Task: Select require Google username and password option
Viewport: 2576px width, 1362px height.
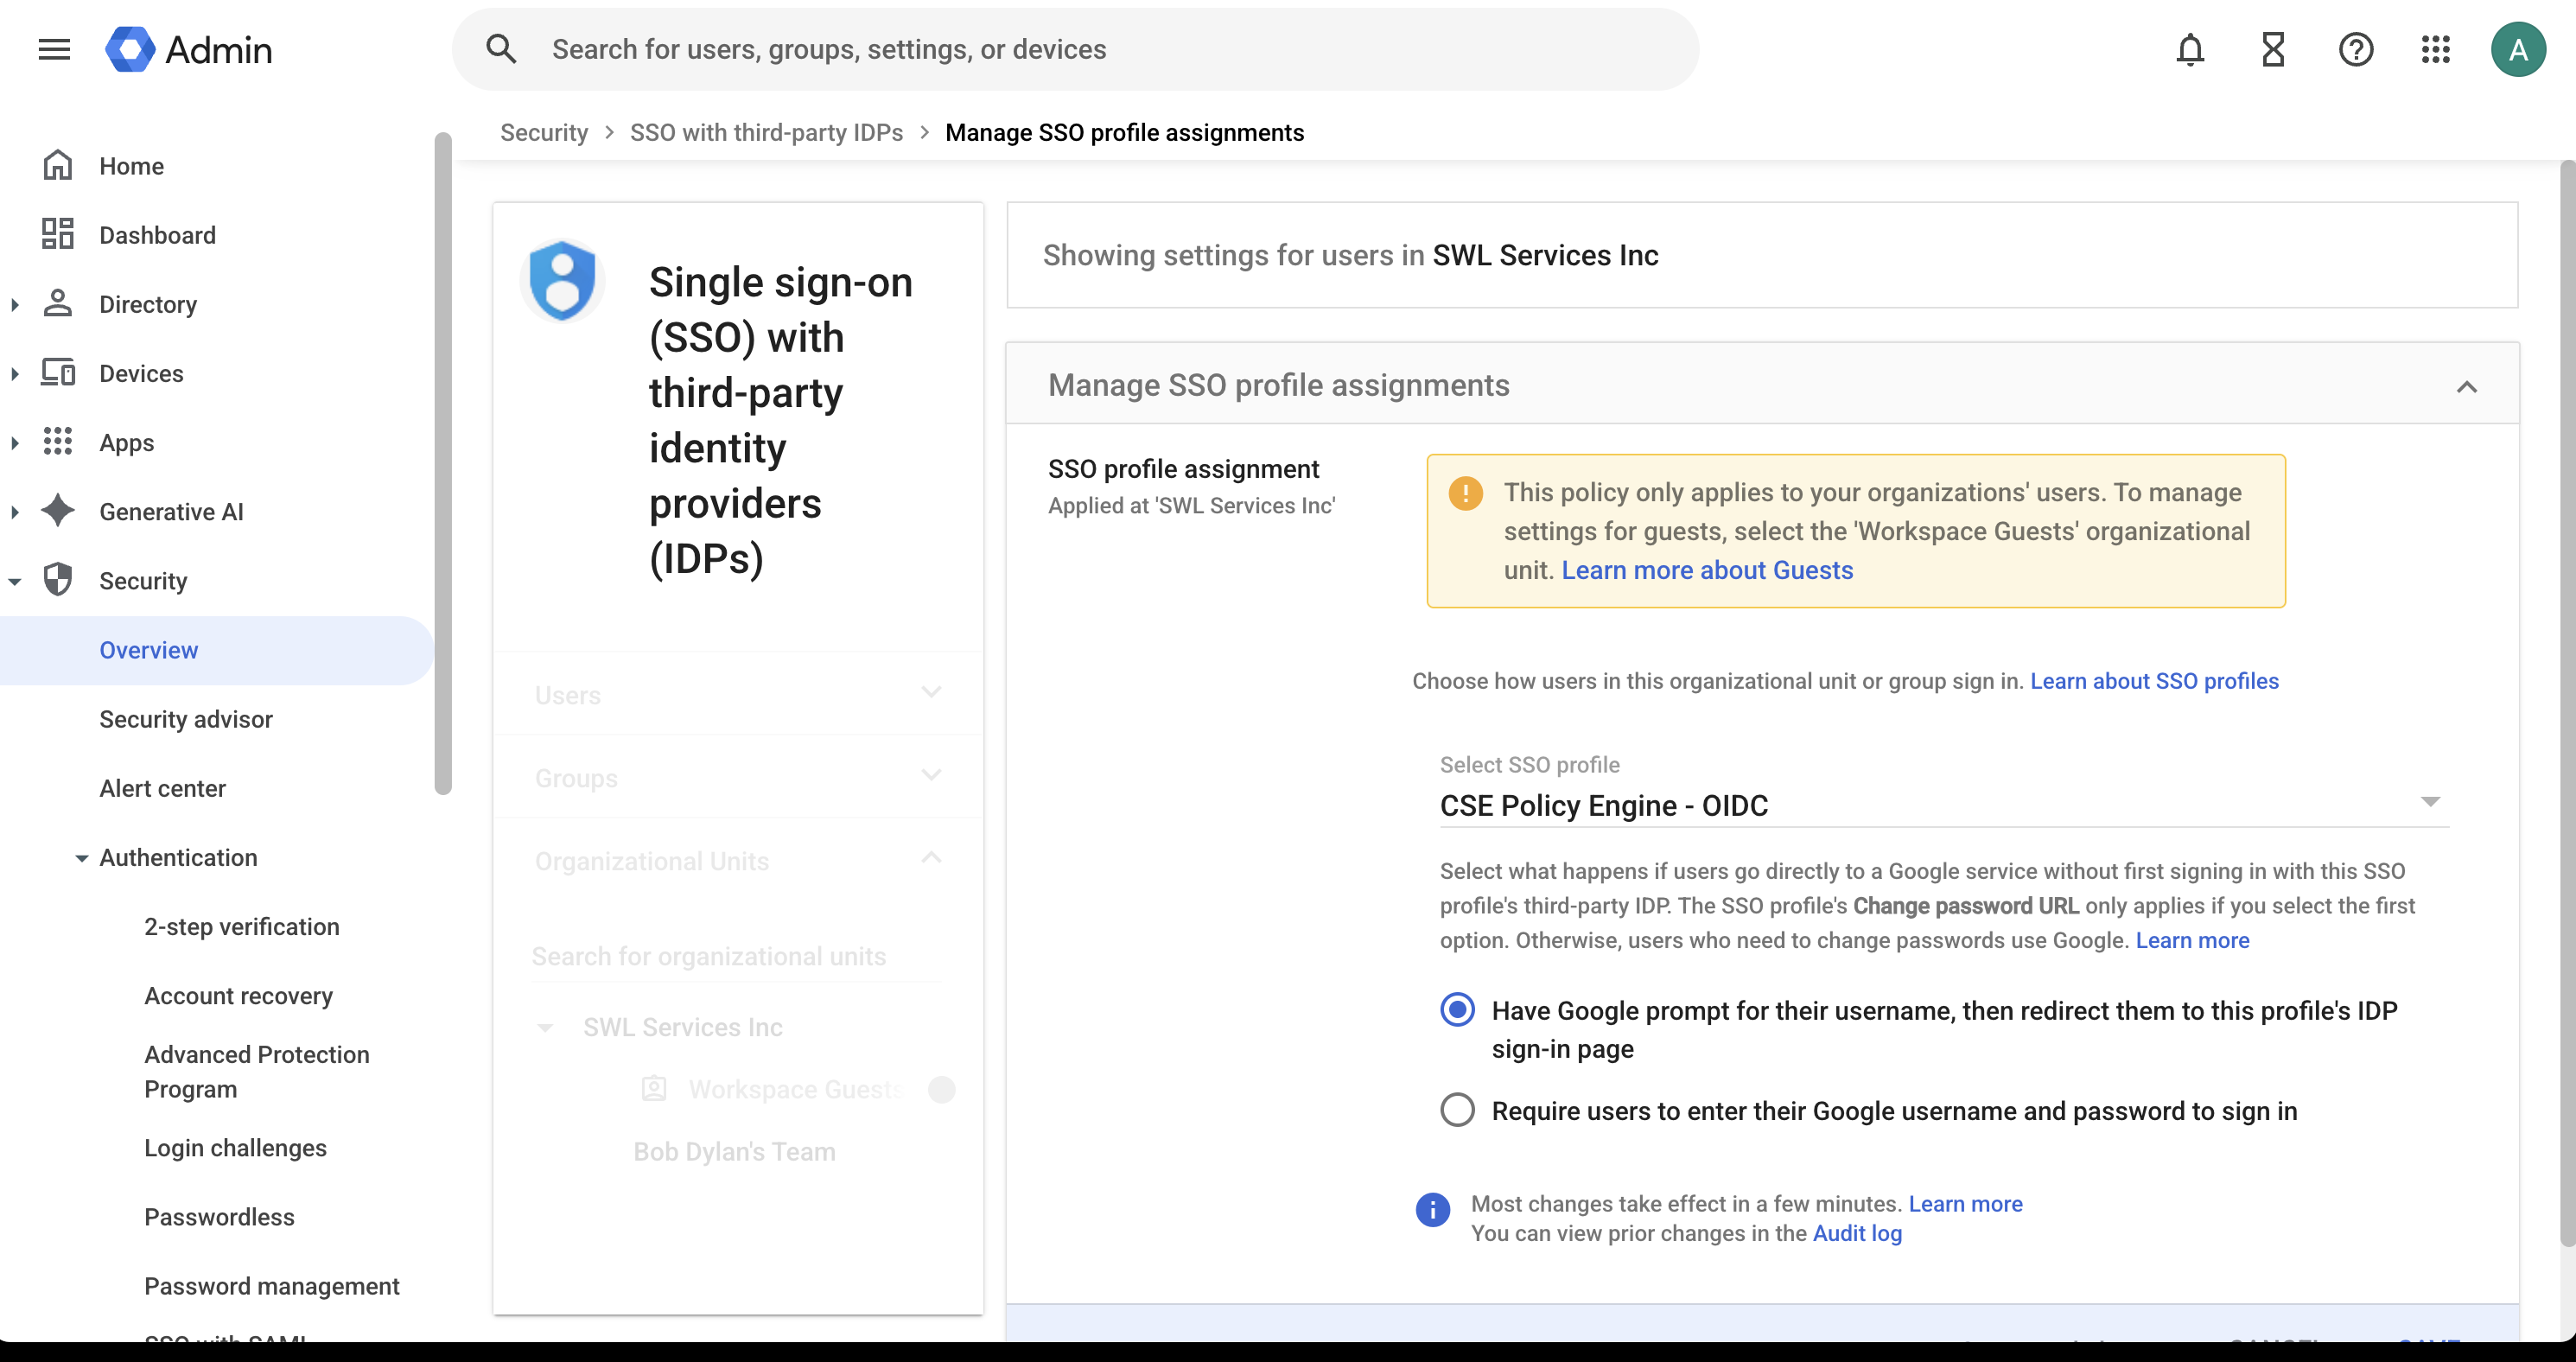Action: [x=1457, y=1110]
